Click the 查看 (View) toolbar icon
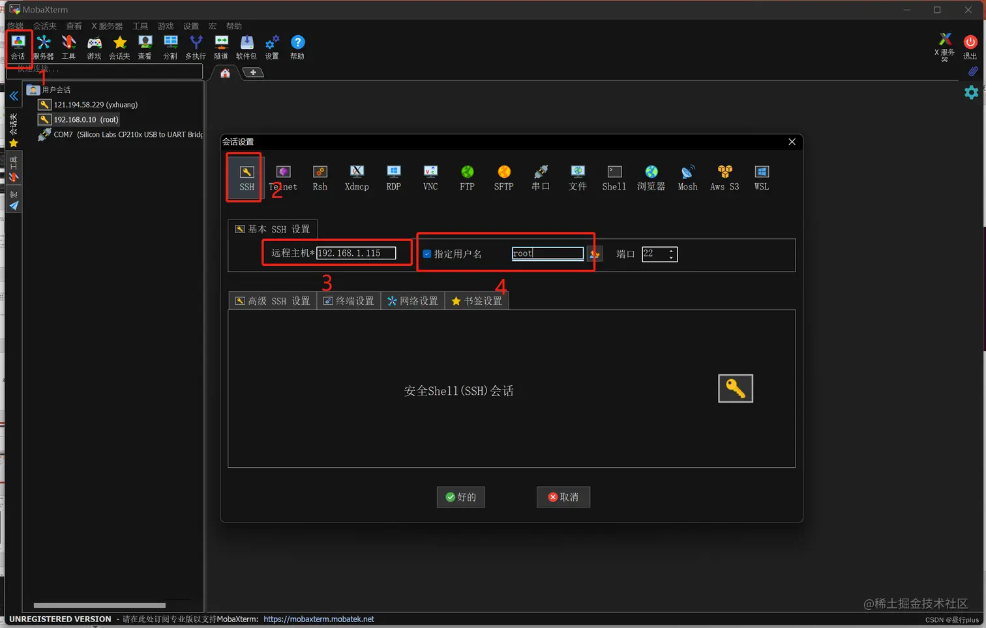986x628 pixels. [145, 47]
